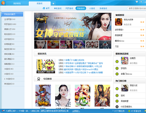The height and width of the screenshot is (113, 146).
Task: Select 2D游戏 (16) category
Action: pyautogui.click(x=13, y=74)
